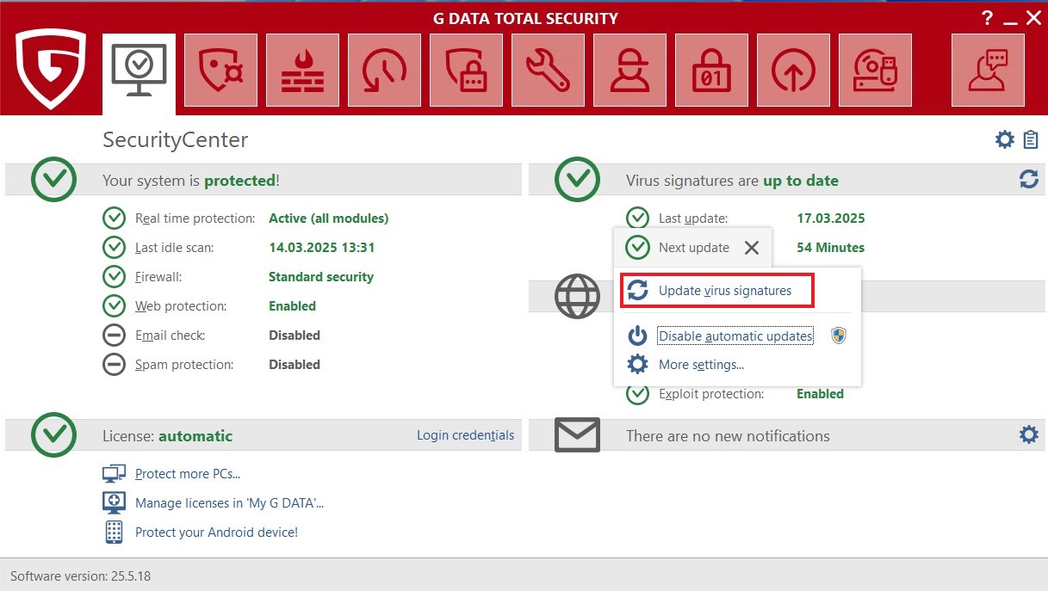
Task: Open the Firewall brick wall tab
Action: pyautogui.click(x=303, y=71)
